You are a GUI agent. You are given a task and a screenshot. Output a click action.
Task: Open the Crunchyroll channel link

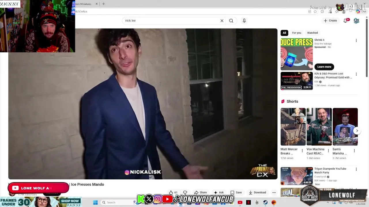tap(320, 177)
